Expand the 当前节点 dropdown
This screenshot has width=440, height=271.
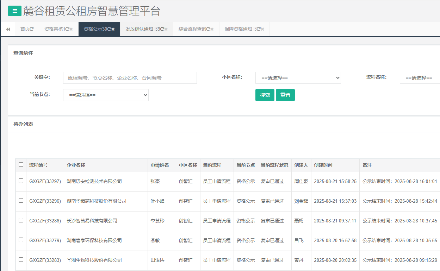click(106, 95)
